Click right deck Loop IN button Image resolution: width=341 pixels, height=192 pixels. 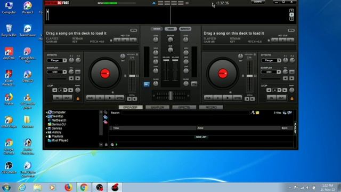coord(271,98)
